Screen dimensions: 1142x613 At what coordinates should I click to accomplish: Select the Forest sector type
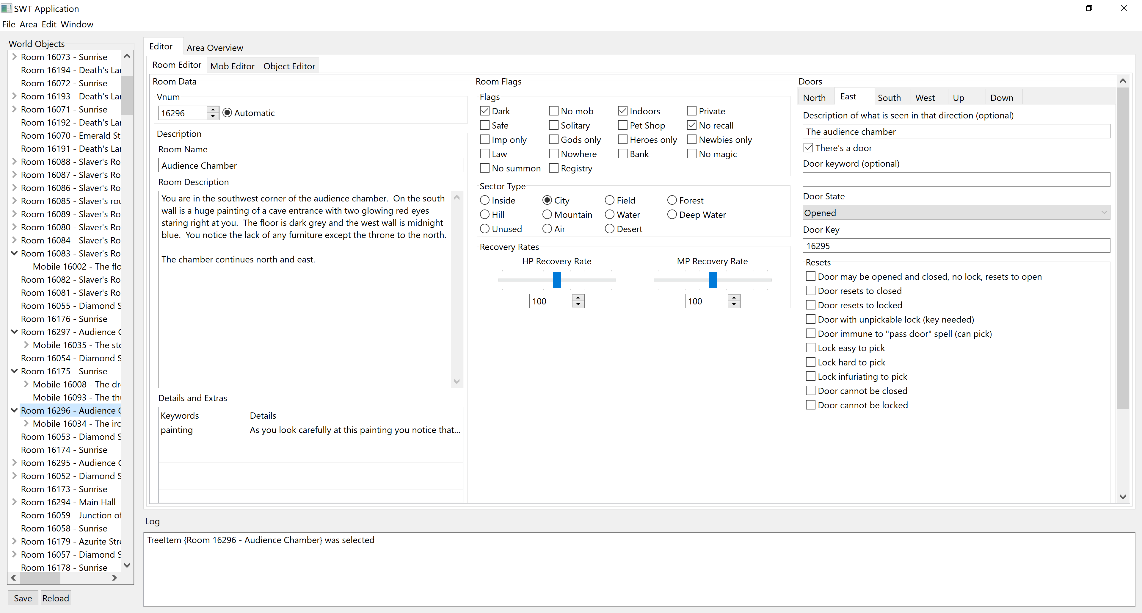pyautogui.click(x=672, y=201)
